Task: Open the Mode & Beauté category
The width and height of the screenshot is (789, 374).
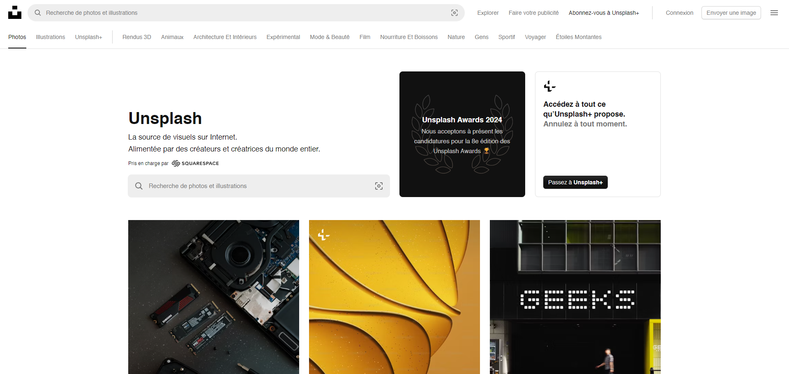Action: (x=330, y=37)
